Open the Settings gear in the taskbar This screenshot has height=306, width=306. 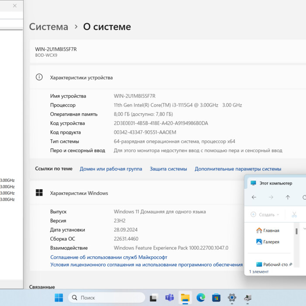pyautogui.click(x=232, y=298)
